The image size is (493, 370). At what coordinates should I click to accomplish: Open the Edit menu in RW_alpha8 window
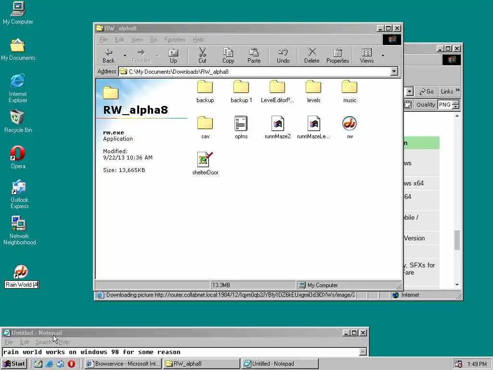(x=119, y=40)
